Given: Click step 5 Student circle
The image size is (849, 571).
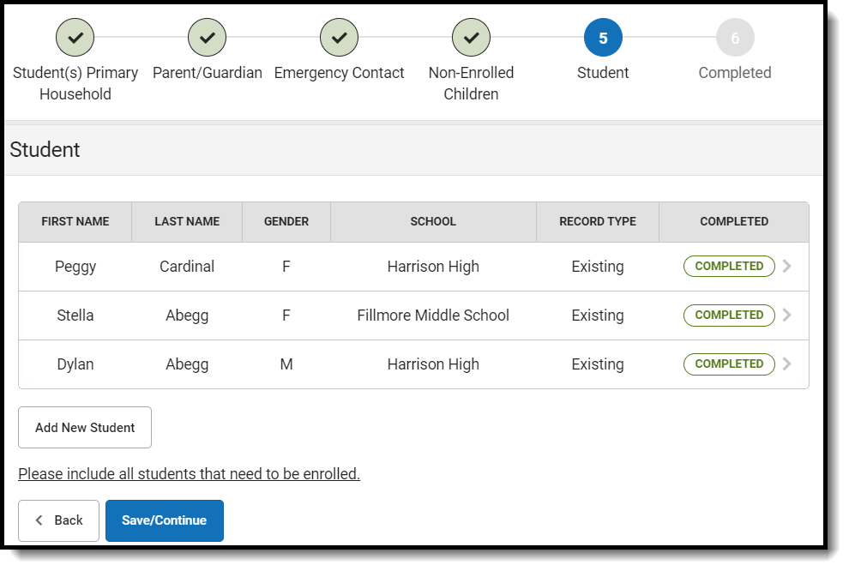Looking at the screenshot, I should point(603,38).
